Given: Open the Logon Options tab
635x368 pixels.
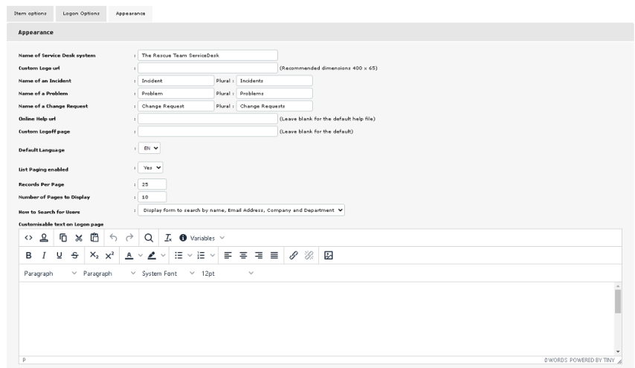Looking at the screenshot, I should 81,13.
